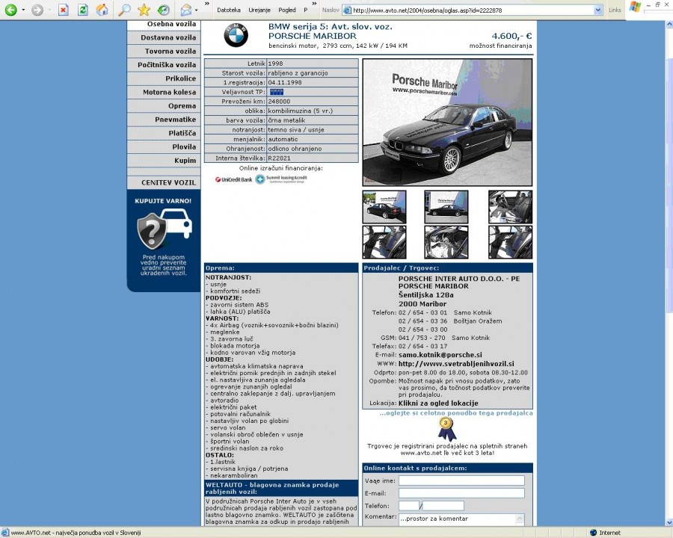Open Motorna kolesa category

pos(164,92)
